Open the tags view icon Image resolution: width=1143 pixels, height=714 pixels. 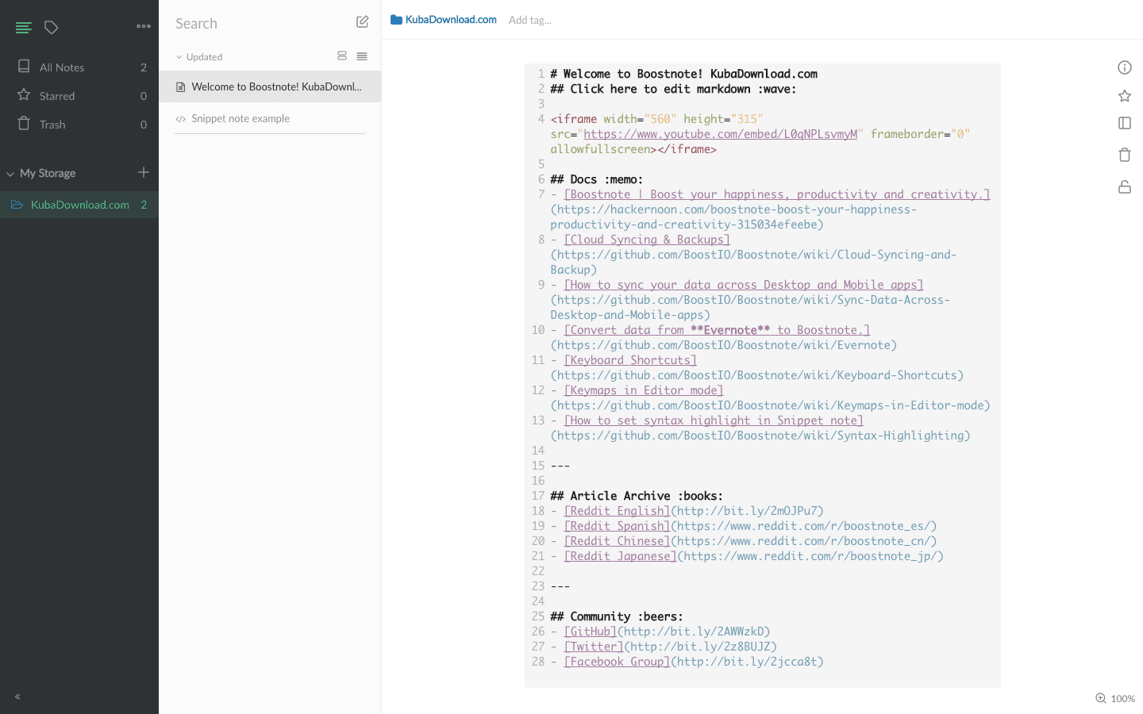point(52,28)
